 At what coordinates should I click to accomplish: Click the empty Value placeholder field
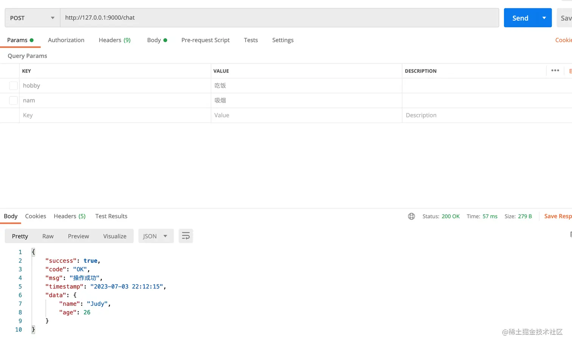(x=306, y=115)
